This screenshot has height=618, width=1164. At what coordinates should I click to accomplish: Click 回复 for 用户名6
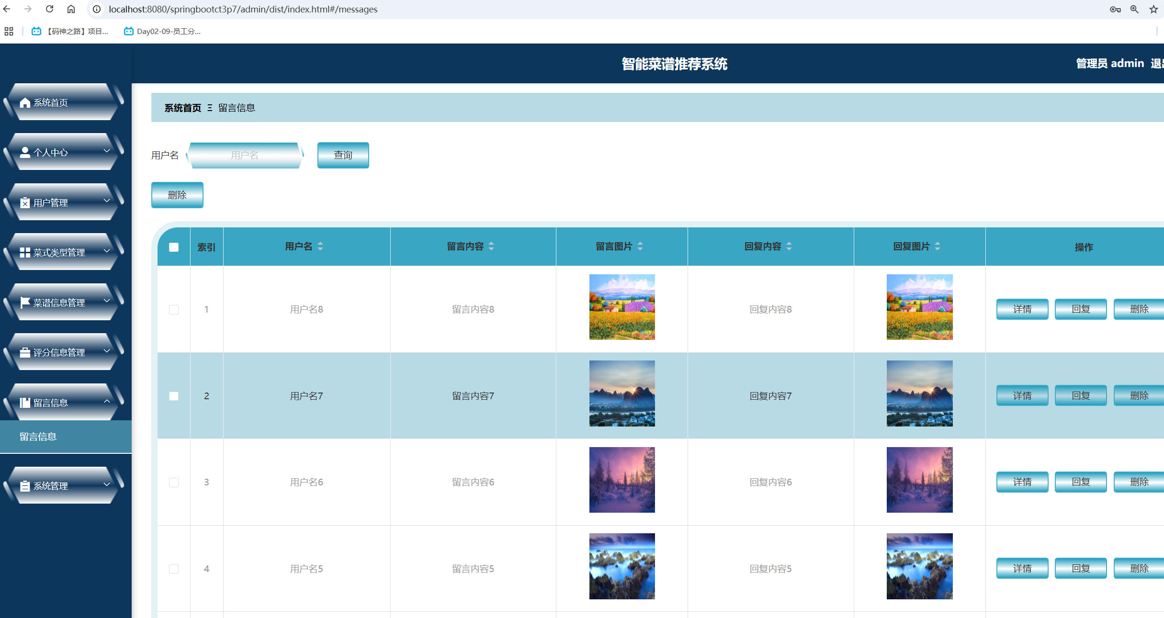(x=1081, y=482)
